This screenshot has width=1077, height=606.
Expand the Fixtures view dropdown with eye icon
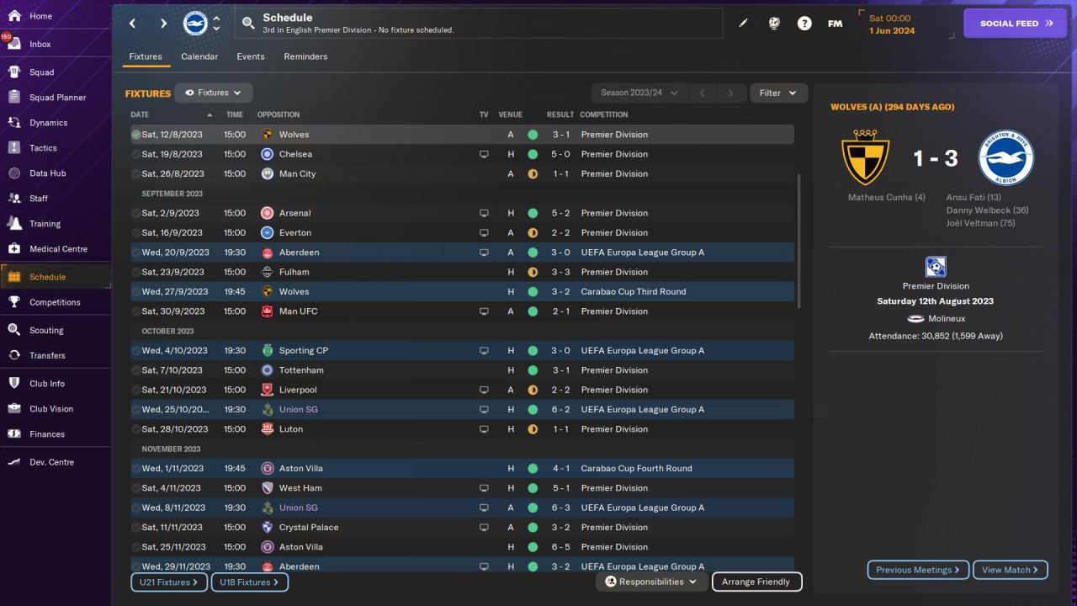(x=214, y=93)
